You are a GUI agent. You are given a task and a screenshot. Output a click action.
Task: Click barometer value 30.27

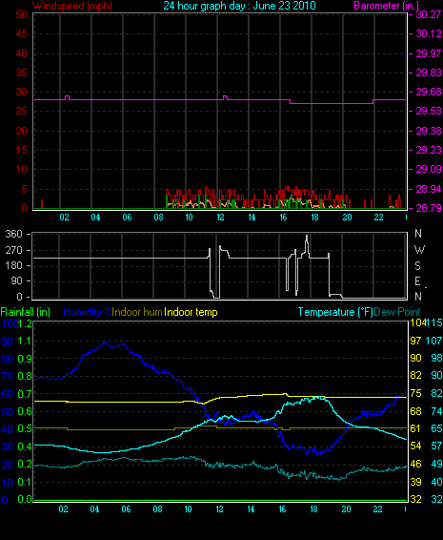(429, 14)
